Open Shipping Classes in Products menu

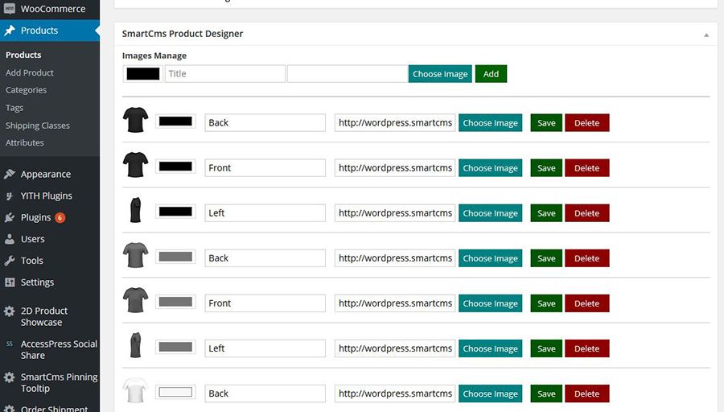click(38, 126)
